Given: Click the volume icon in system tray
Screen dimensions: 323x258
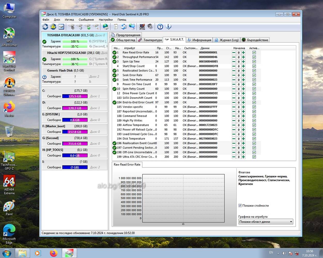Looking at the screenshot, I should coord(284,253).
